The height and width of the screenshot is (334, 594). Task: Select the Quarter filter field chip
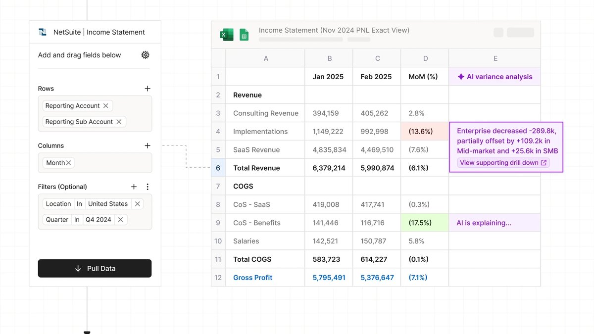pos(57,220)
